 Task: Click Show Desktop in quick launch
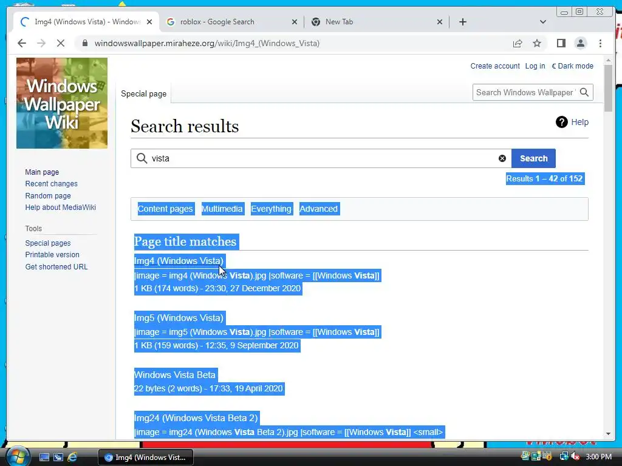44,458
